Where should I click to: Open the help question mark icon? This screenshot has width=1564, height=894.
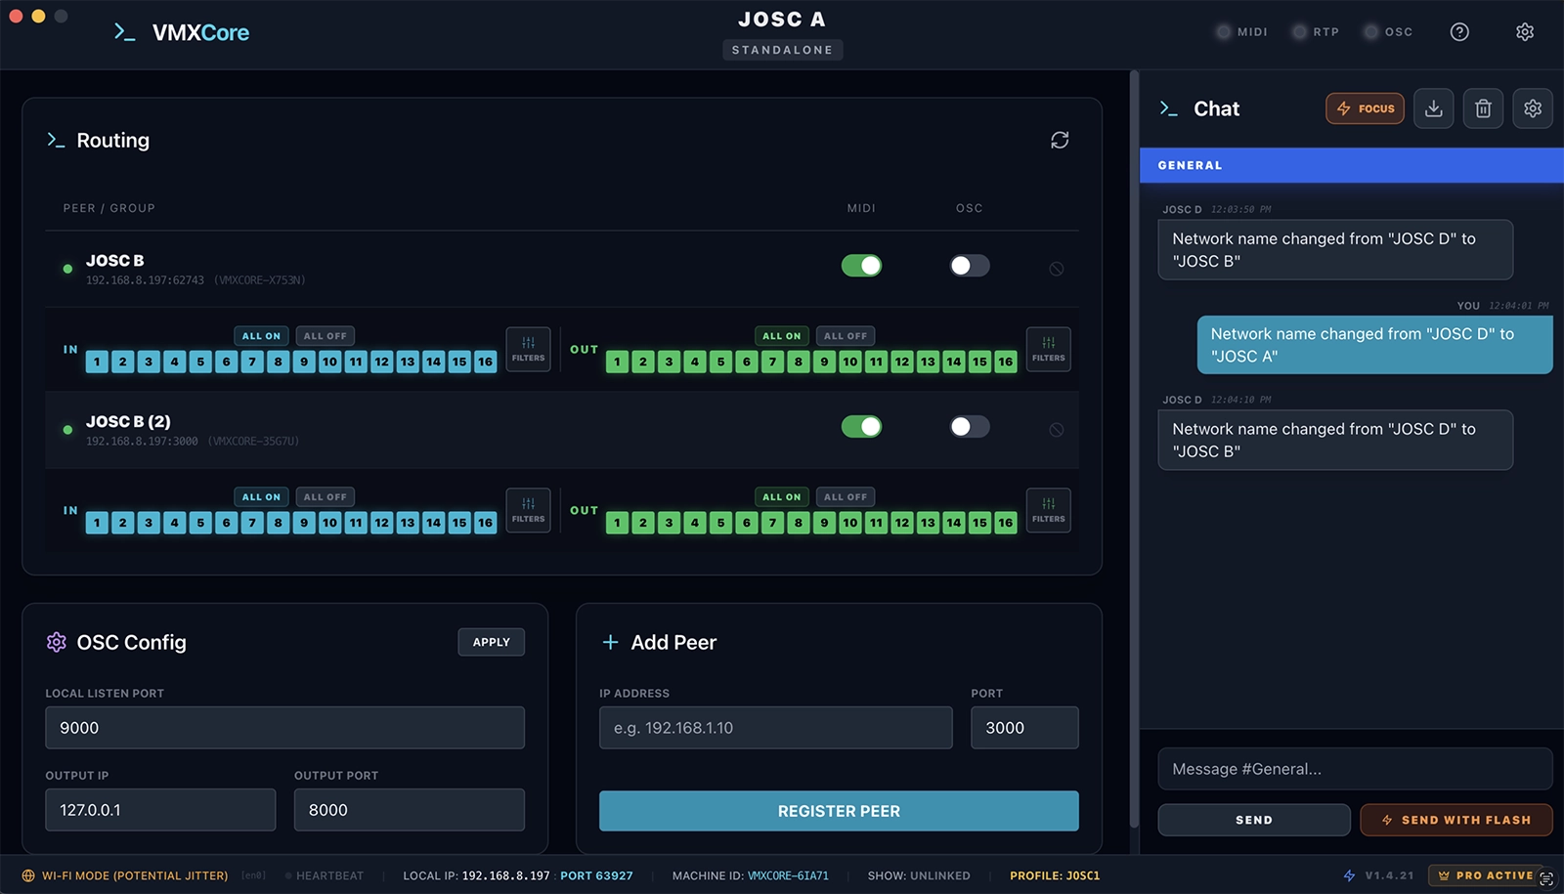(x=1459, y=31)
